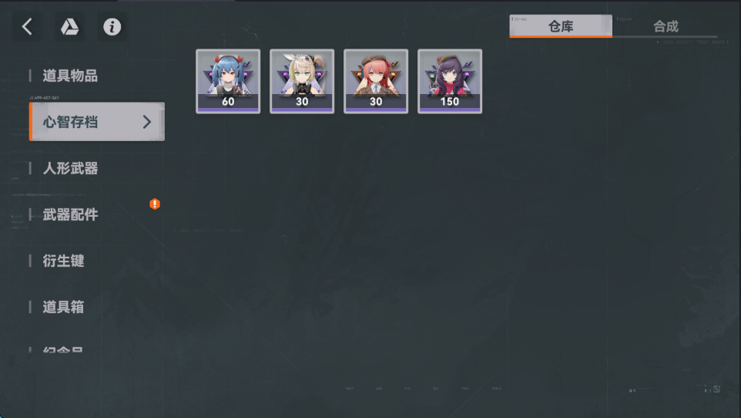
Task: Return home via the triangle logo icon
Action: 69,26
